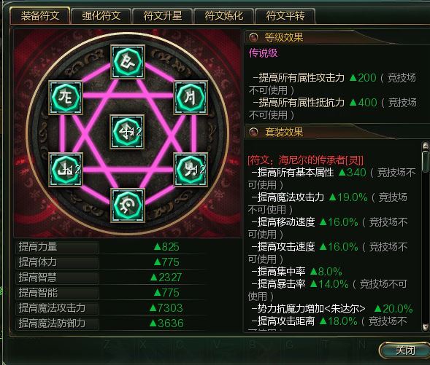The width and height of the screenshot is (430, 365).
Task: Select the upper-right rune slot on the hexagram
Action: pos(191,98)
